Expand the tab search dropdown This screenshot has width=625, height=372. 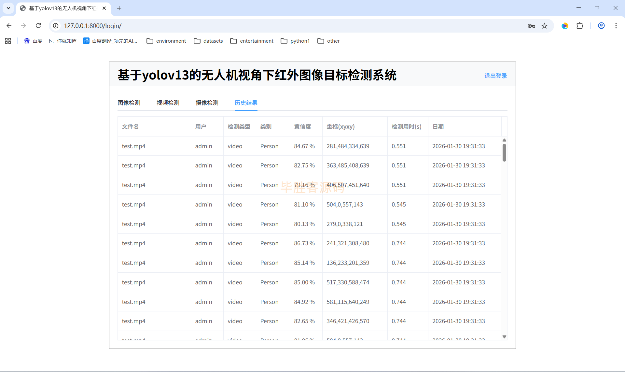(8, 8)
